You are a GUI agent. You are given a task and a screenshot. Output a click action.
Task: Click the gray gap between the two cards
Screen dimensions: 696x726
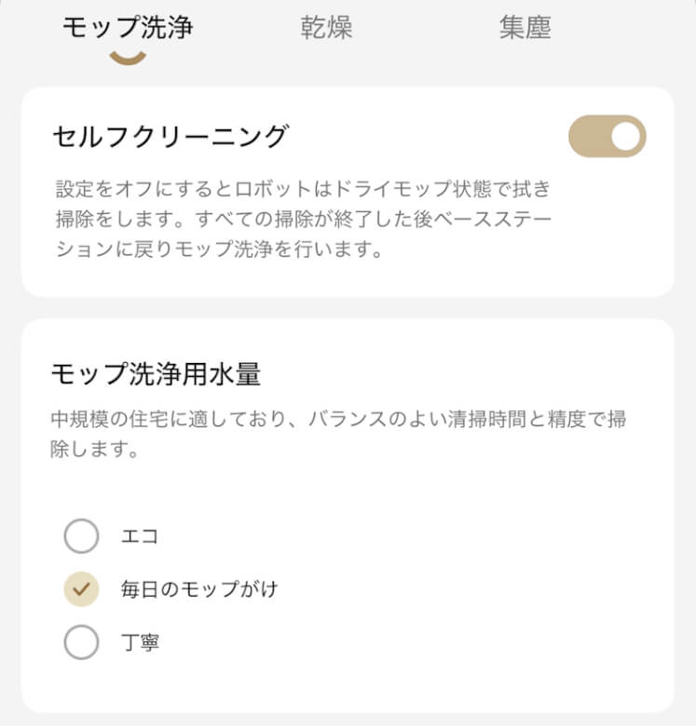[348, 307]
